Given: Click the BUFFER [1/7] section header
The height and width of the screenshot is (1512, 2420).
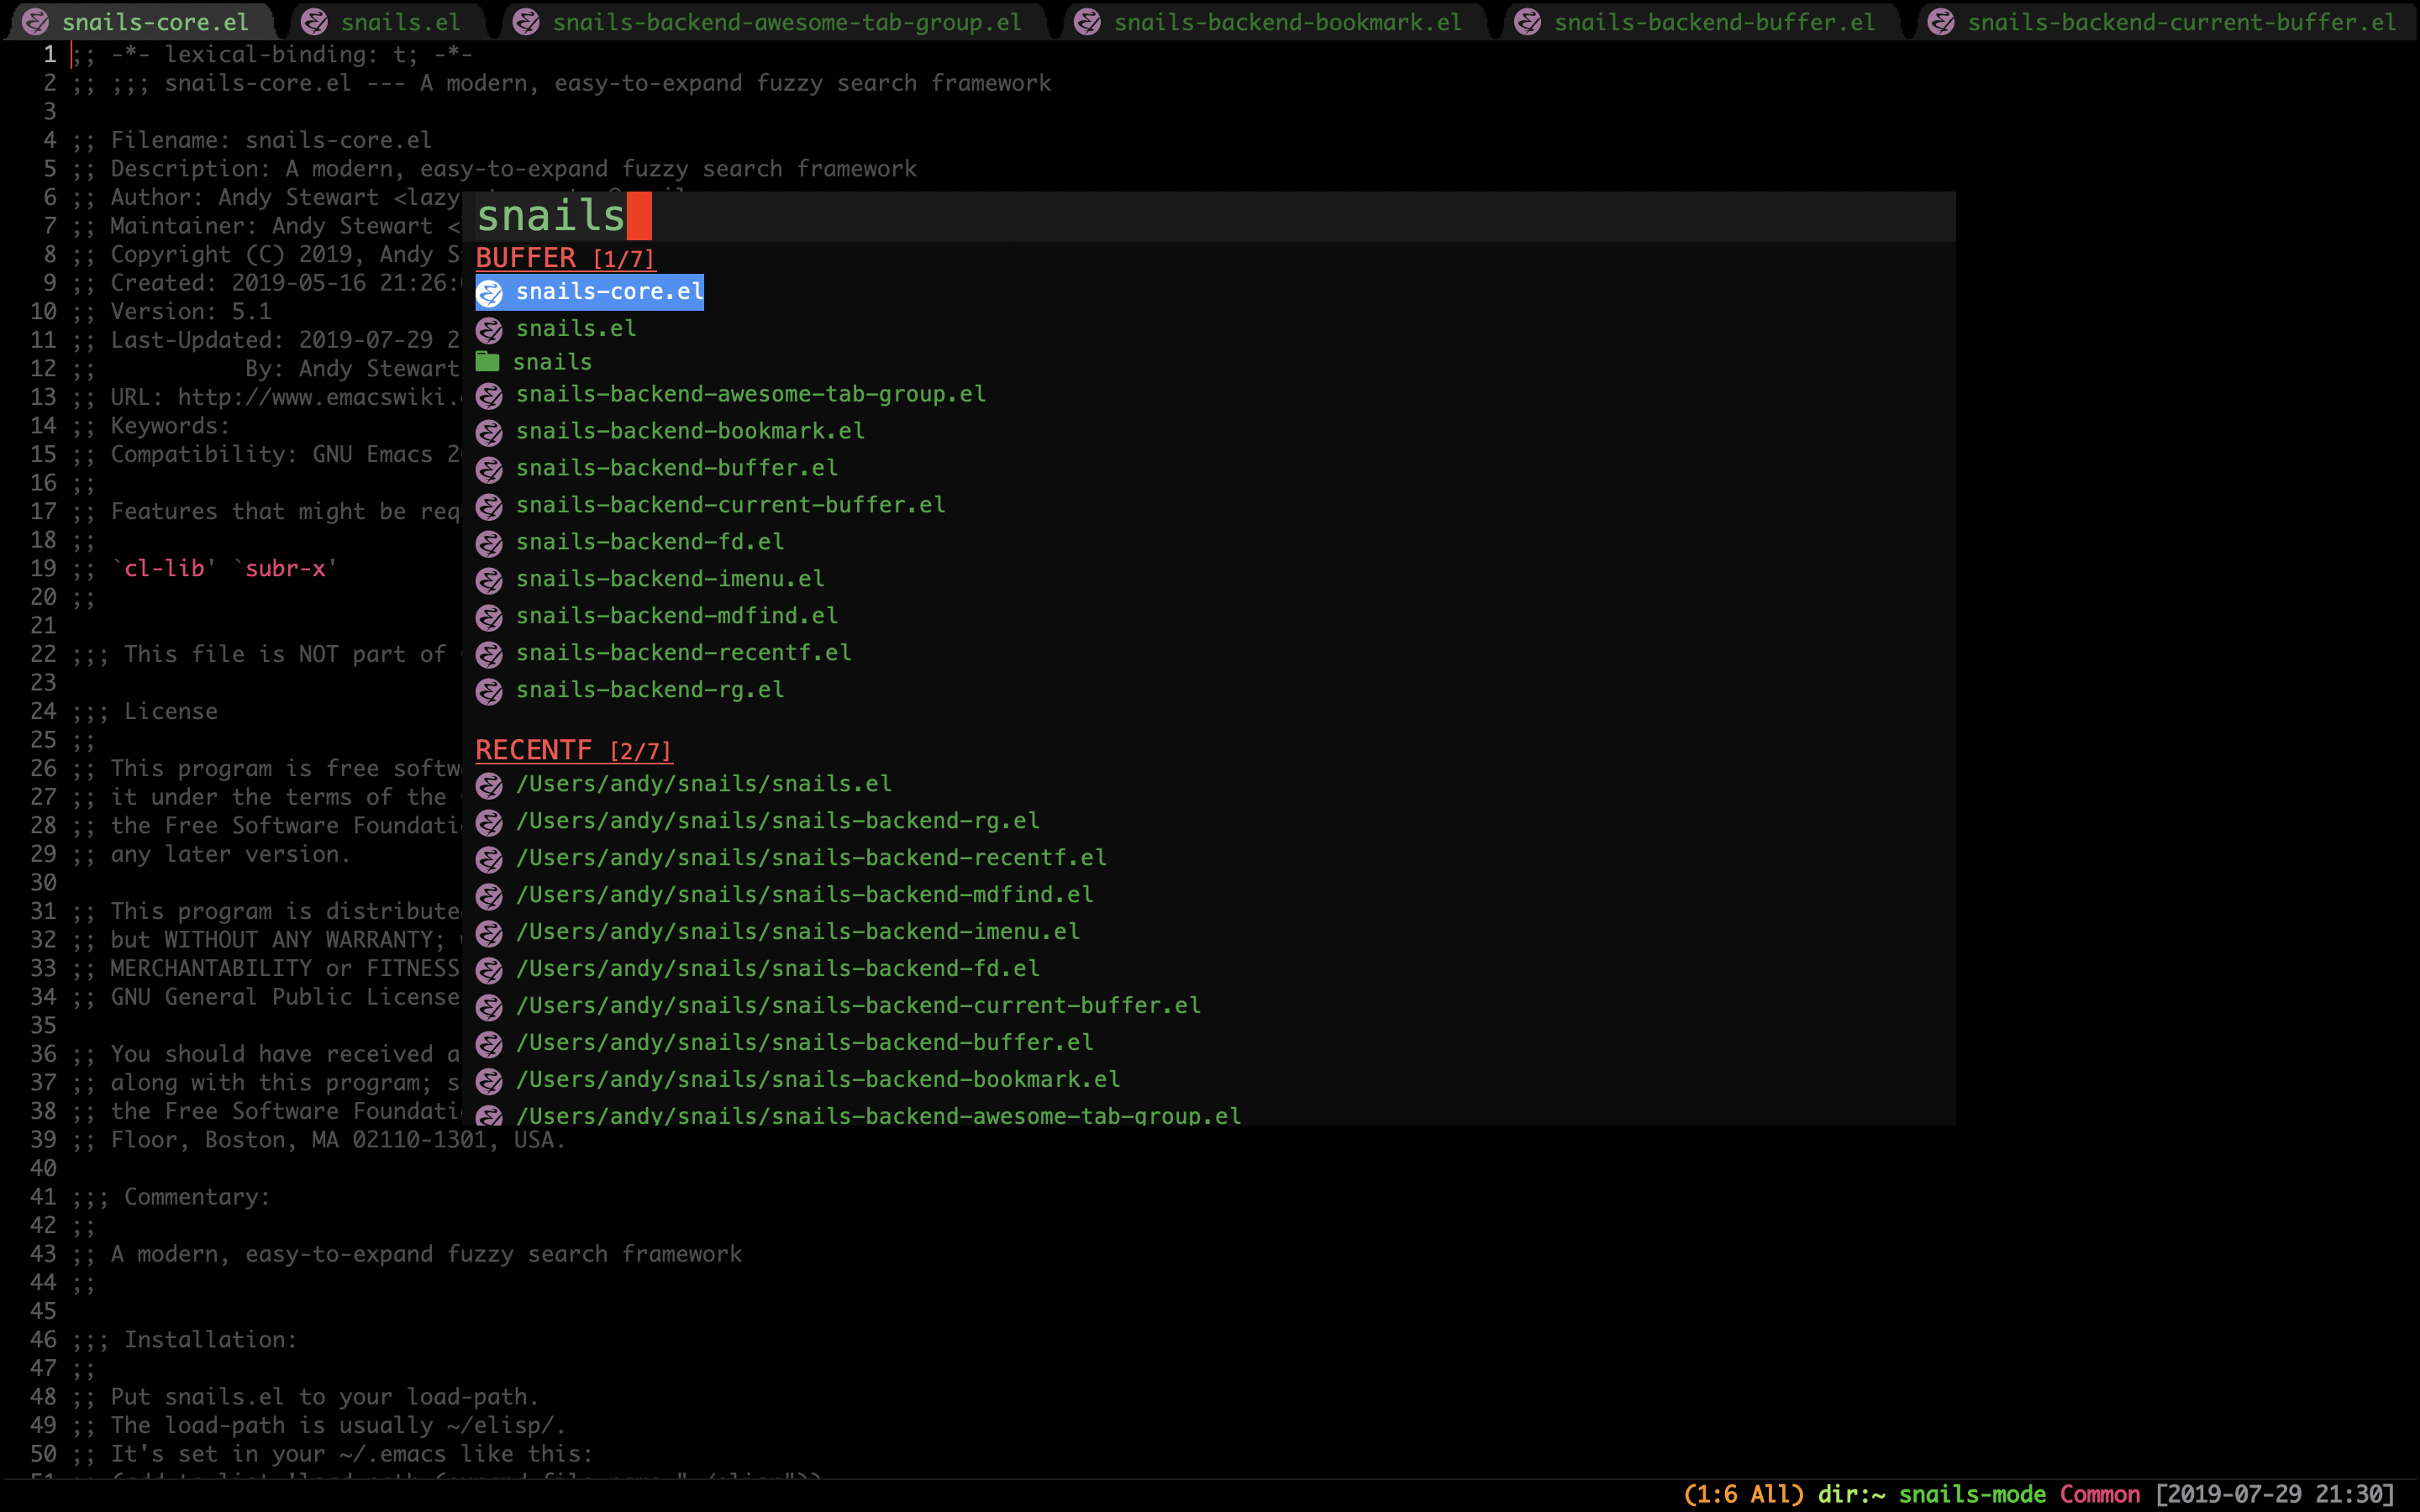Looking at the screenshot, I should (565, 258).
